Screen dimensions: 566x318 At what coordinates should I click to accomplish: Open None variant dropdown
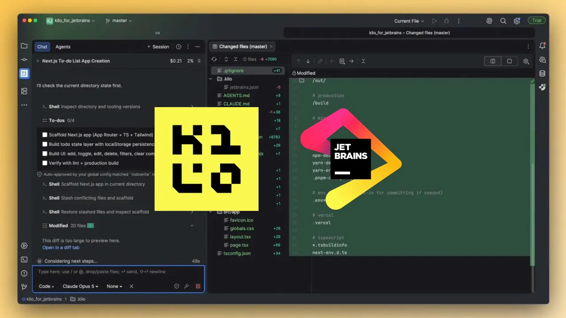click(115, 286)
